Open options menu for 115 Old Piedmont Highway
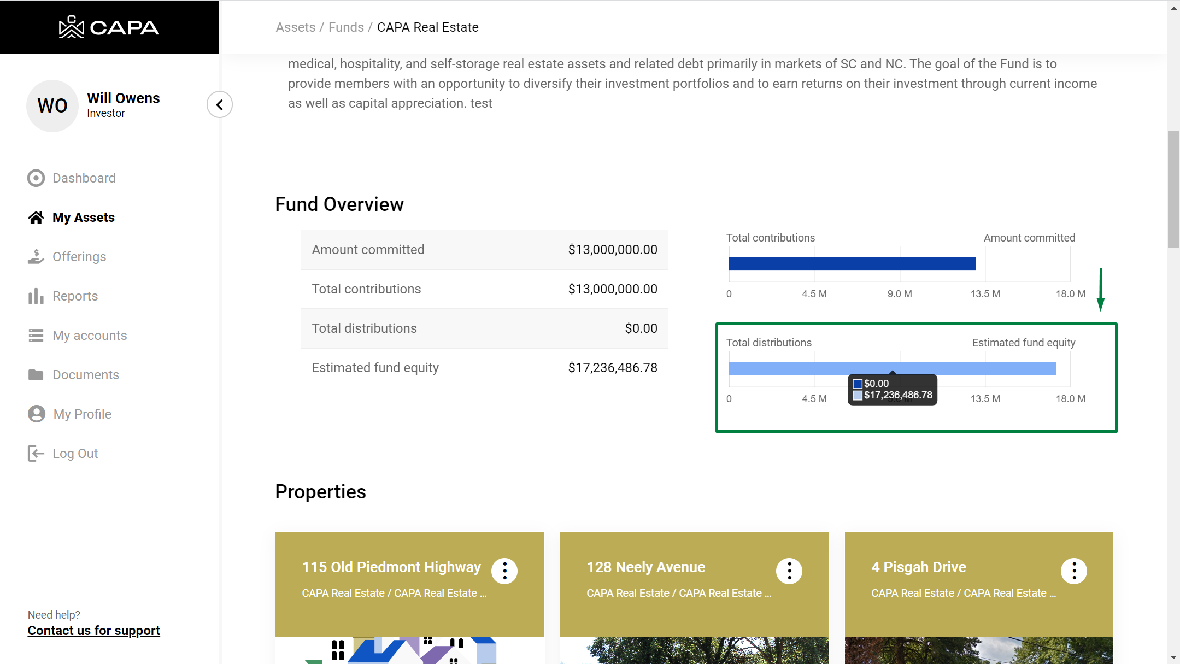Image resolution: width=1180 pixels, height=664 pixels. click(x=504, y=571)
